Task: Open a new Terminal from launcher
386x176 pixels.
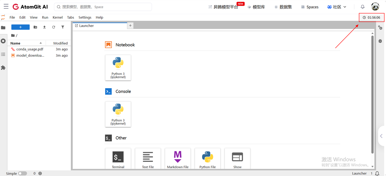Action: (x=118, y=159)
